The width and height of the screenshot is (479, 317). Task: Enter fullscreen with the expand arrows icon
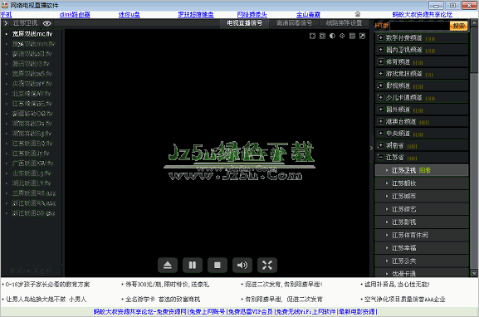tap(267, 265)
